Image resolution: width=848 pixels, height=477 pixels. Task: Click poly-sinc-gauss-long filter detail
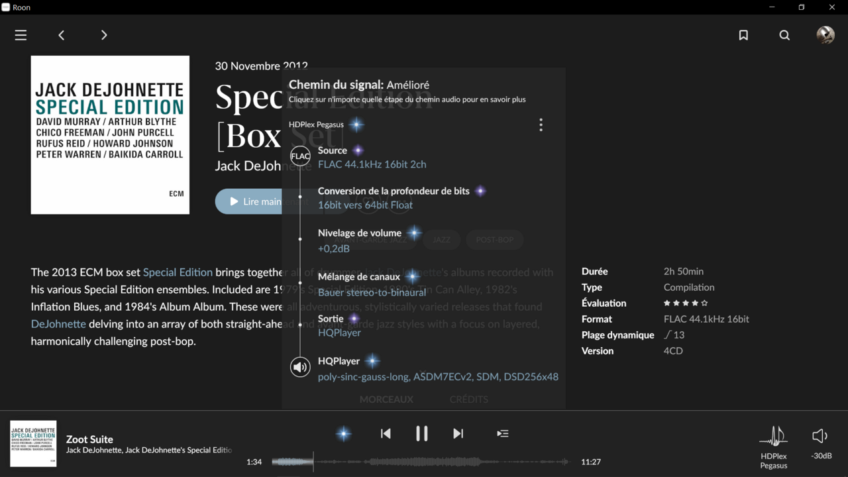[x=438, y=377]
